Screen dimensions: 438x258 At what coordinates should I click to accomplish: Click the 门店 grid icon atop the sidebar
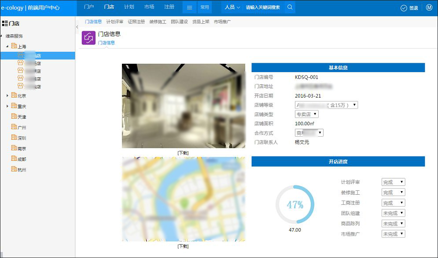pyautogui.click(x=5, y=23)
